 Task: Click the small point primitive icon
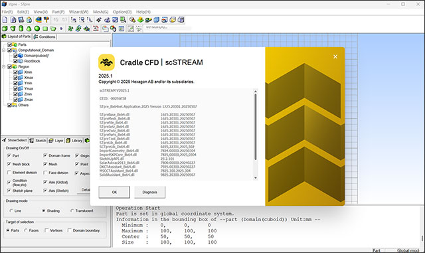[x=61, y=29]
